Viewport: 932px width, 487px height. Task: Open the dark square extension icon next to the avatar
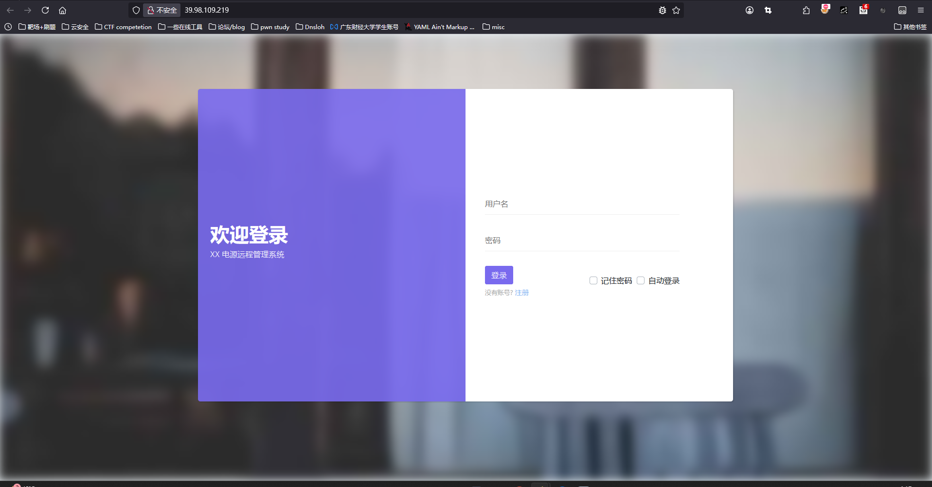pyautogui.click(x=844, y=10)
